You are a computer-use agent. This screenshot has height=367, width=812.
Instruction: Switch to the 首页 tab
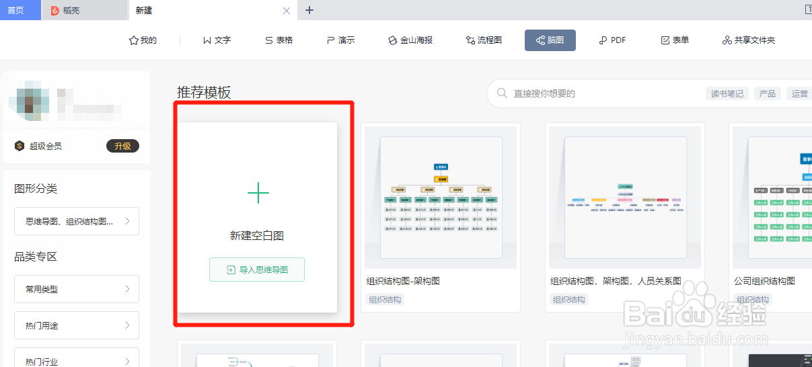click(20, 10)
